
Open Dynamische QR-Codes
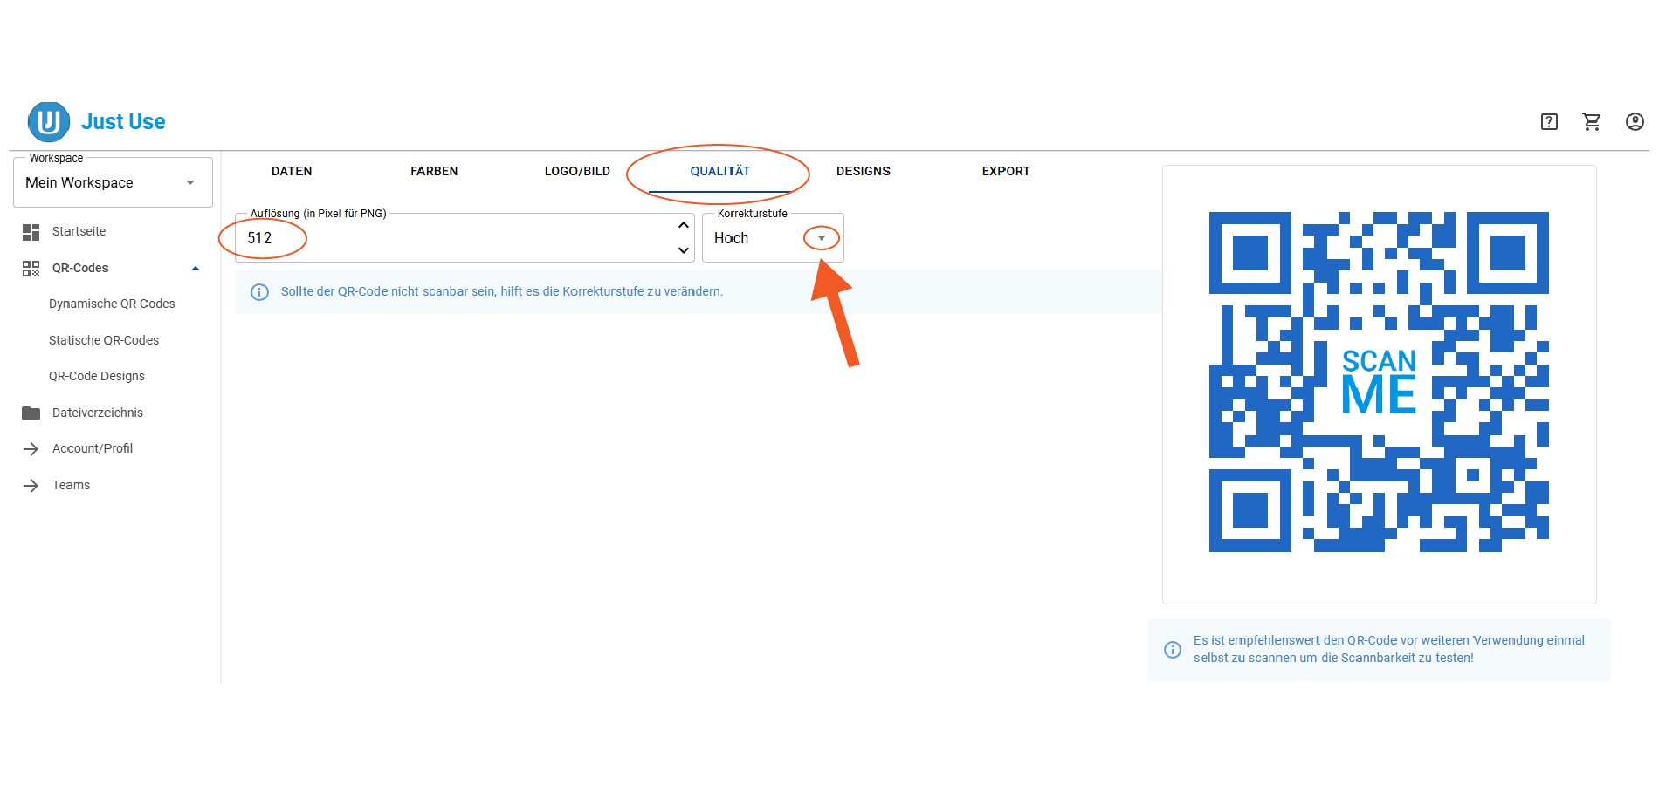113,304
